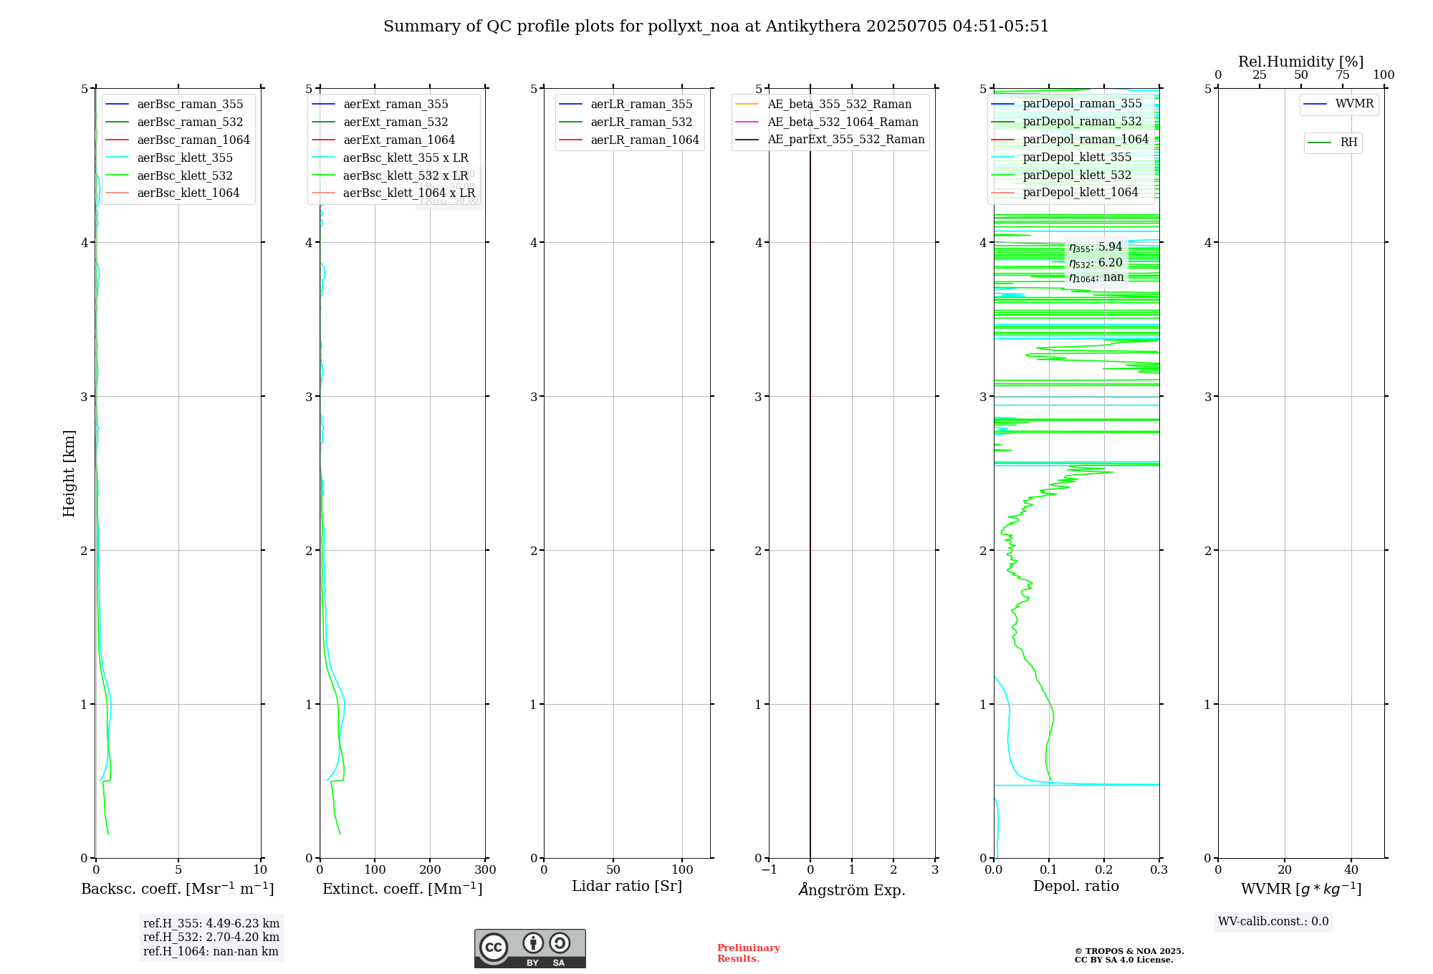Click the AE_parExt_355_532_Raman legend entry
This screenshot has height=974, width=1433.
click(830, 140)
